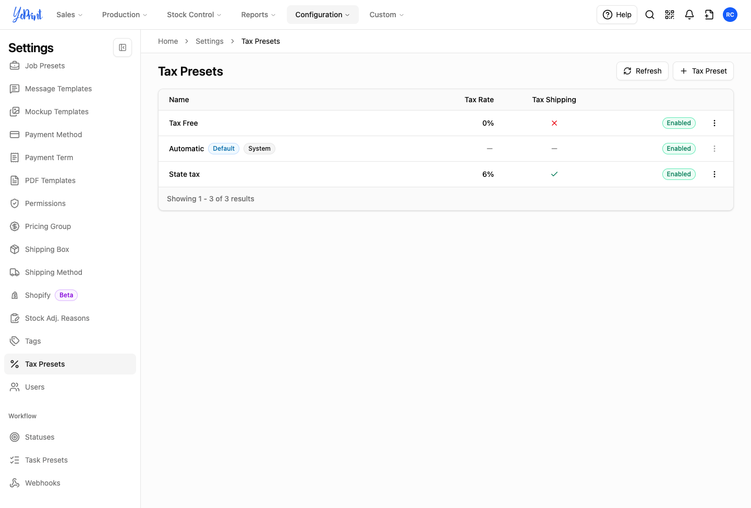Add a new Tax Preset
This screenshot has height=508, width=751.
[x=703, y=71]
